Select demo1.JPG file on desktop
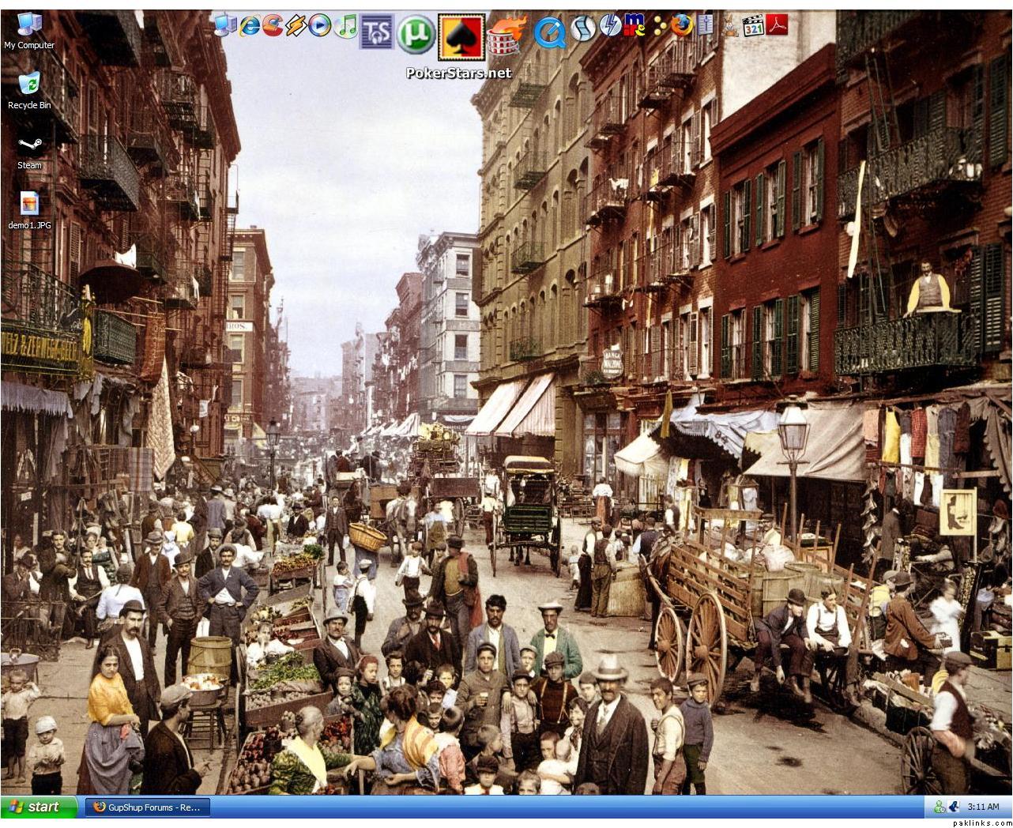 coord(29,210)
